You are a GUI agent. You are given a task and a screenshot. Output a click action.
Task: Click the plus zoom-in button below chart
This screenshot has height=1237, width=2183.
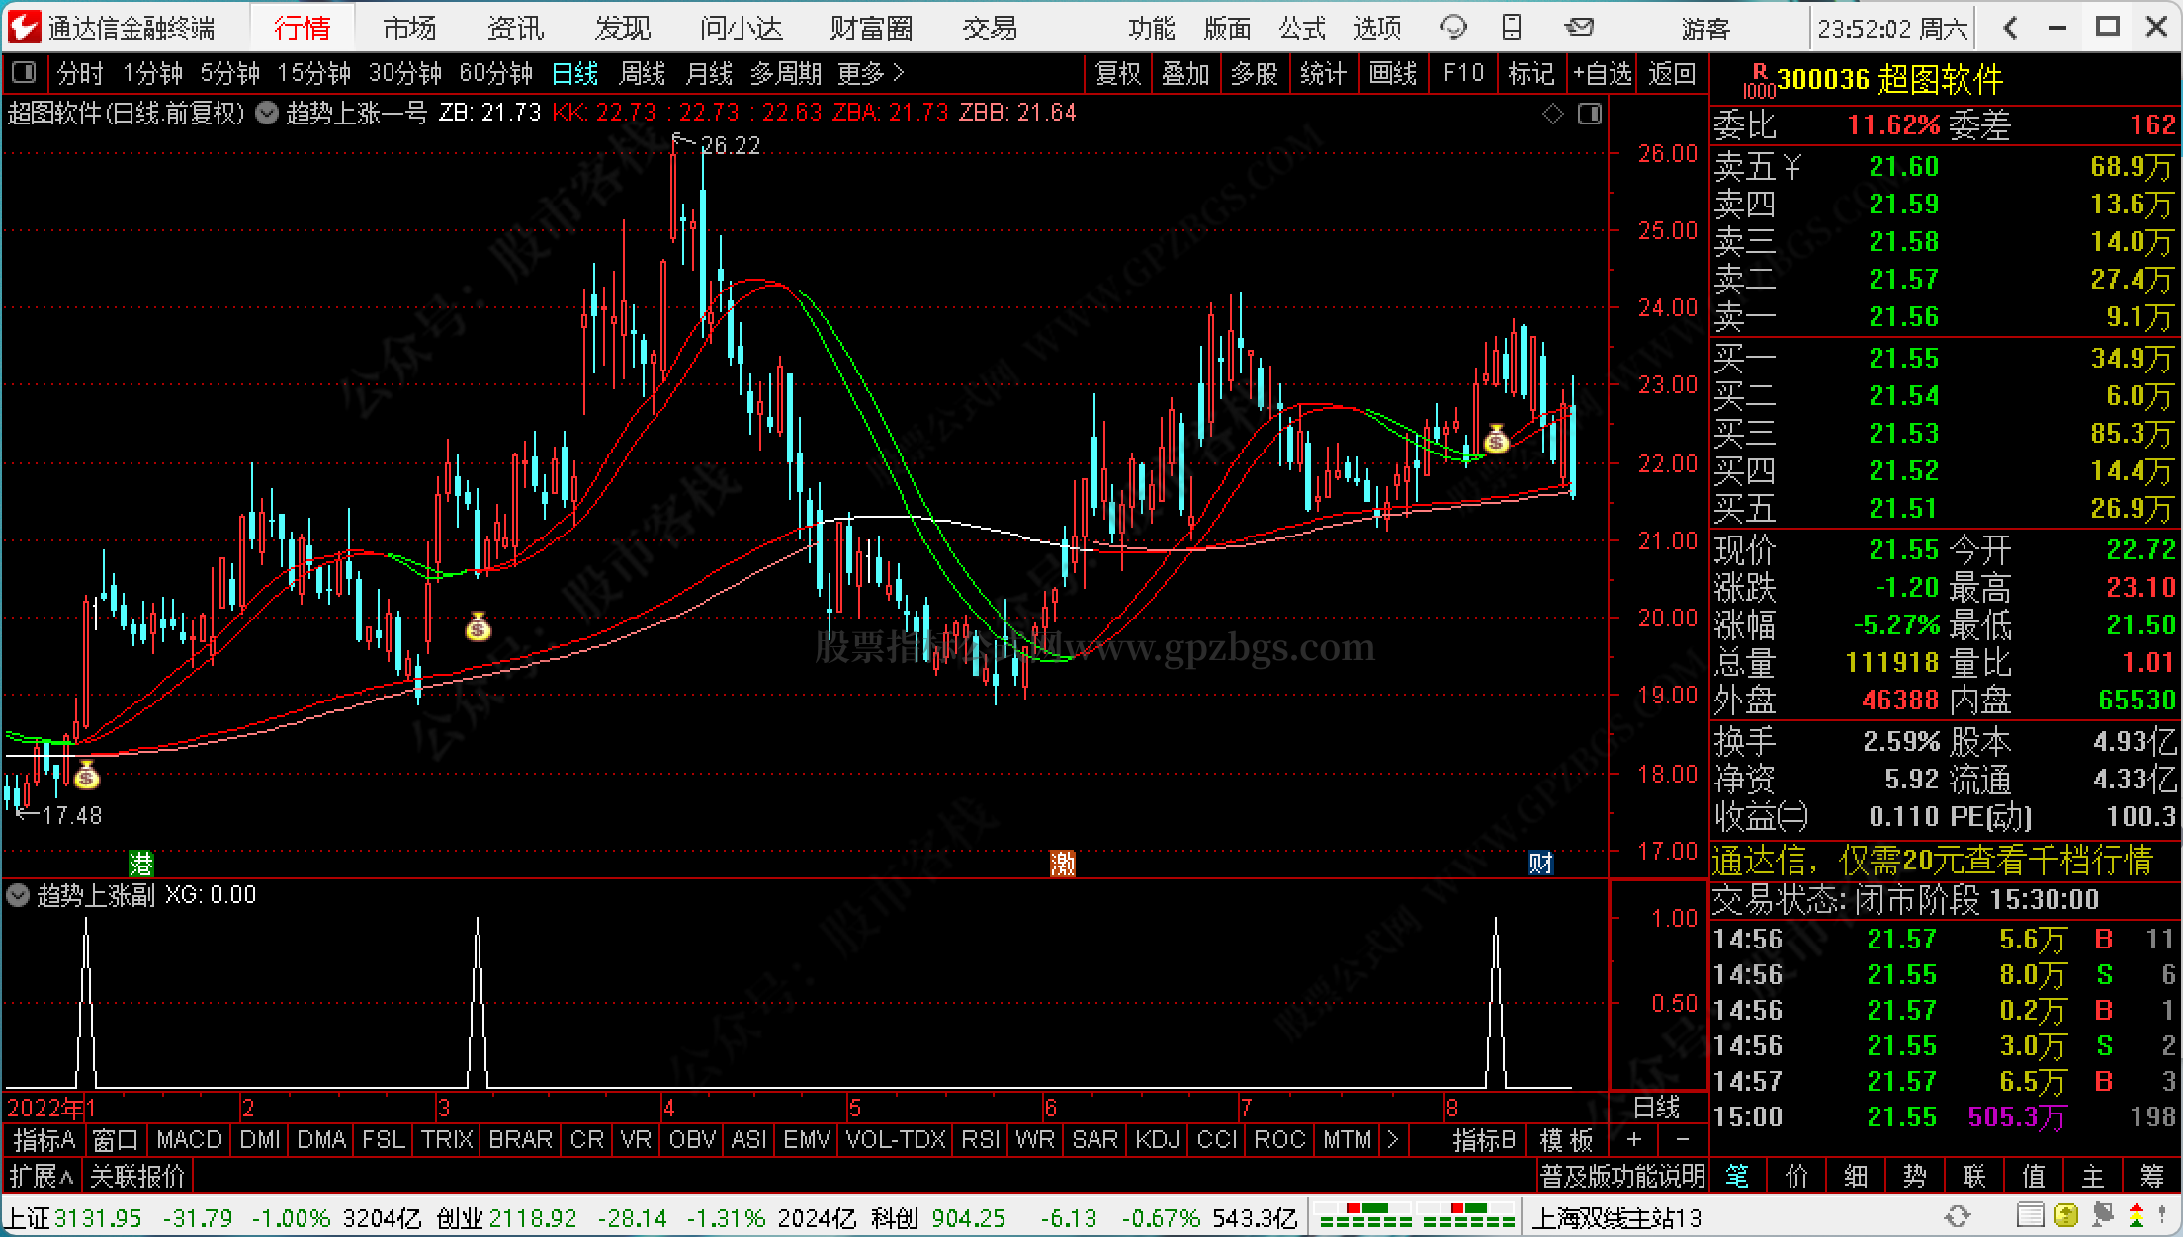click(x=1634, y=1139)
